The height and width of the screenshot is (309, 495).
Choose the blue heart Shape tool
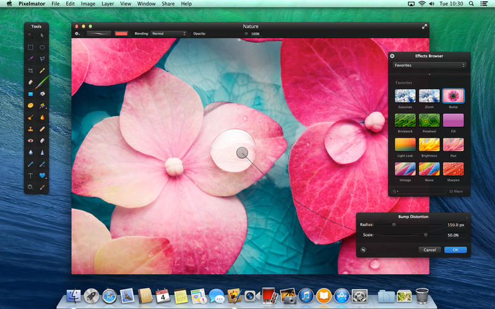43,176
